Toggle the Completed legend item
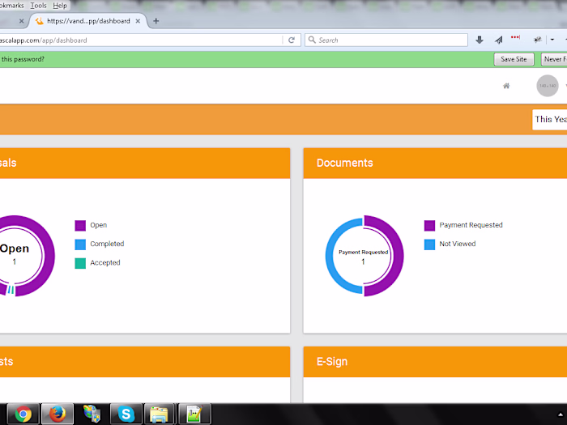Screen dimensions: 567x425 click(100, 244)
